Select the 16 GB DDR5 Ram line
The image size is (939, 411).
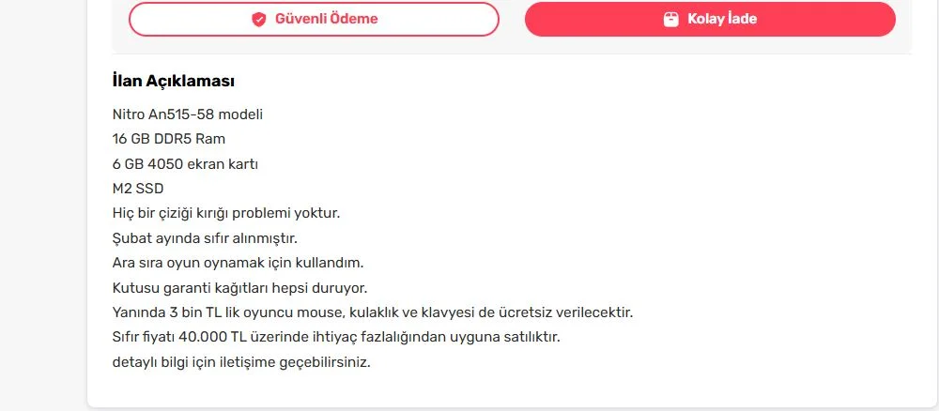pos(168,139)
